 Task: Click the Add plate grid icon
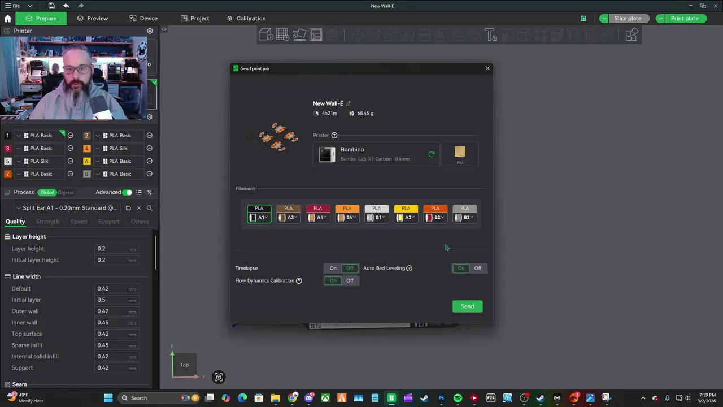(x=282, y=35)
